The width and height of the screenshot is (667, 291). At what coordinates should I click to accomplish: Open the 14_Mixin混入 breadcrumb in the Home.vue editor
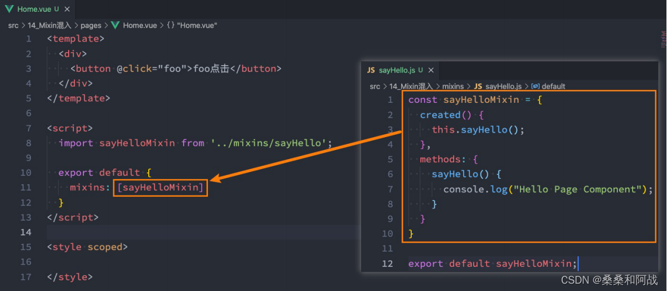tap(50, 25)
